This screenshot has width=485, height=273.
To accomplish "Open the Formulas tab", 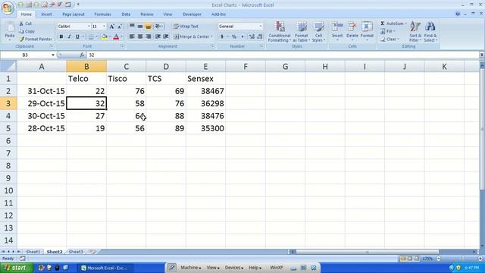I will pos(103,14).
